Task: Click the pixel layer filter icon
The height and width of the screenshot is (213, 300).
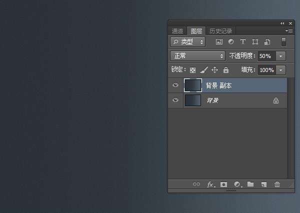Action: tap(219, 42)
